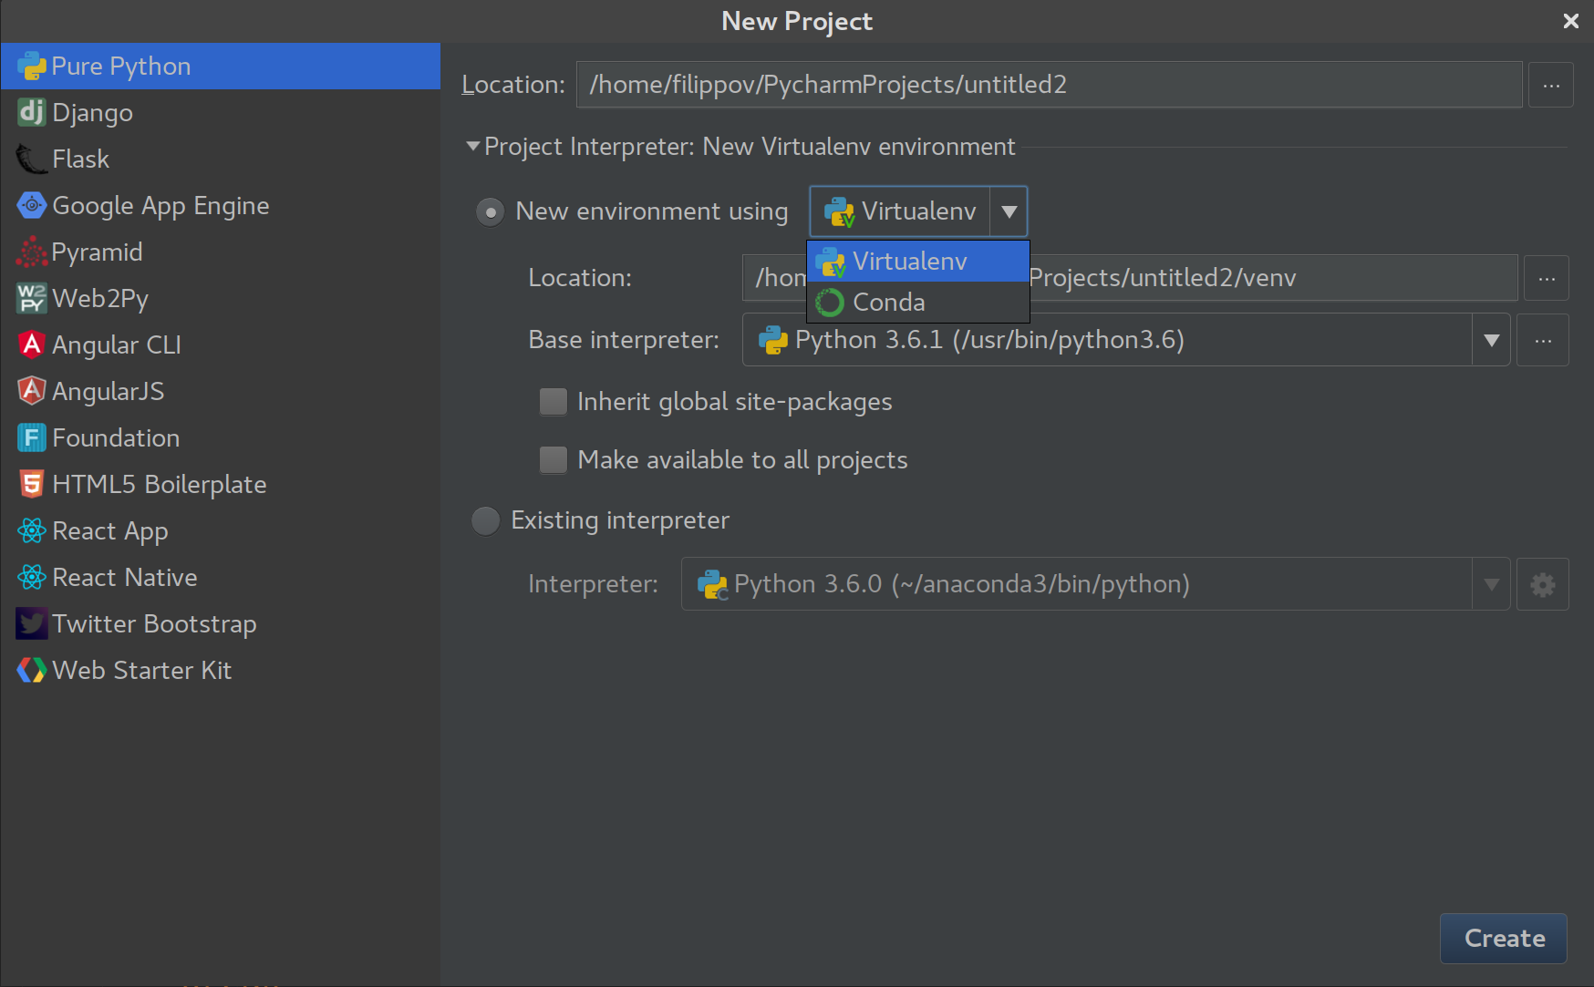1594x987 pixels.
Task: Click the React App atom icon
Action: pyautogui.click(x=32, y=531)
